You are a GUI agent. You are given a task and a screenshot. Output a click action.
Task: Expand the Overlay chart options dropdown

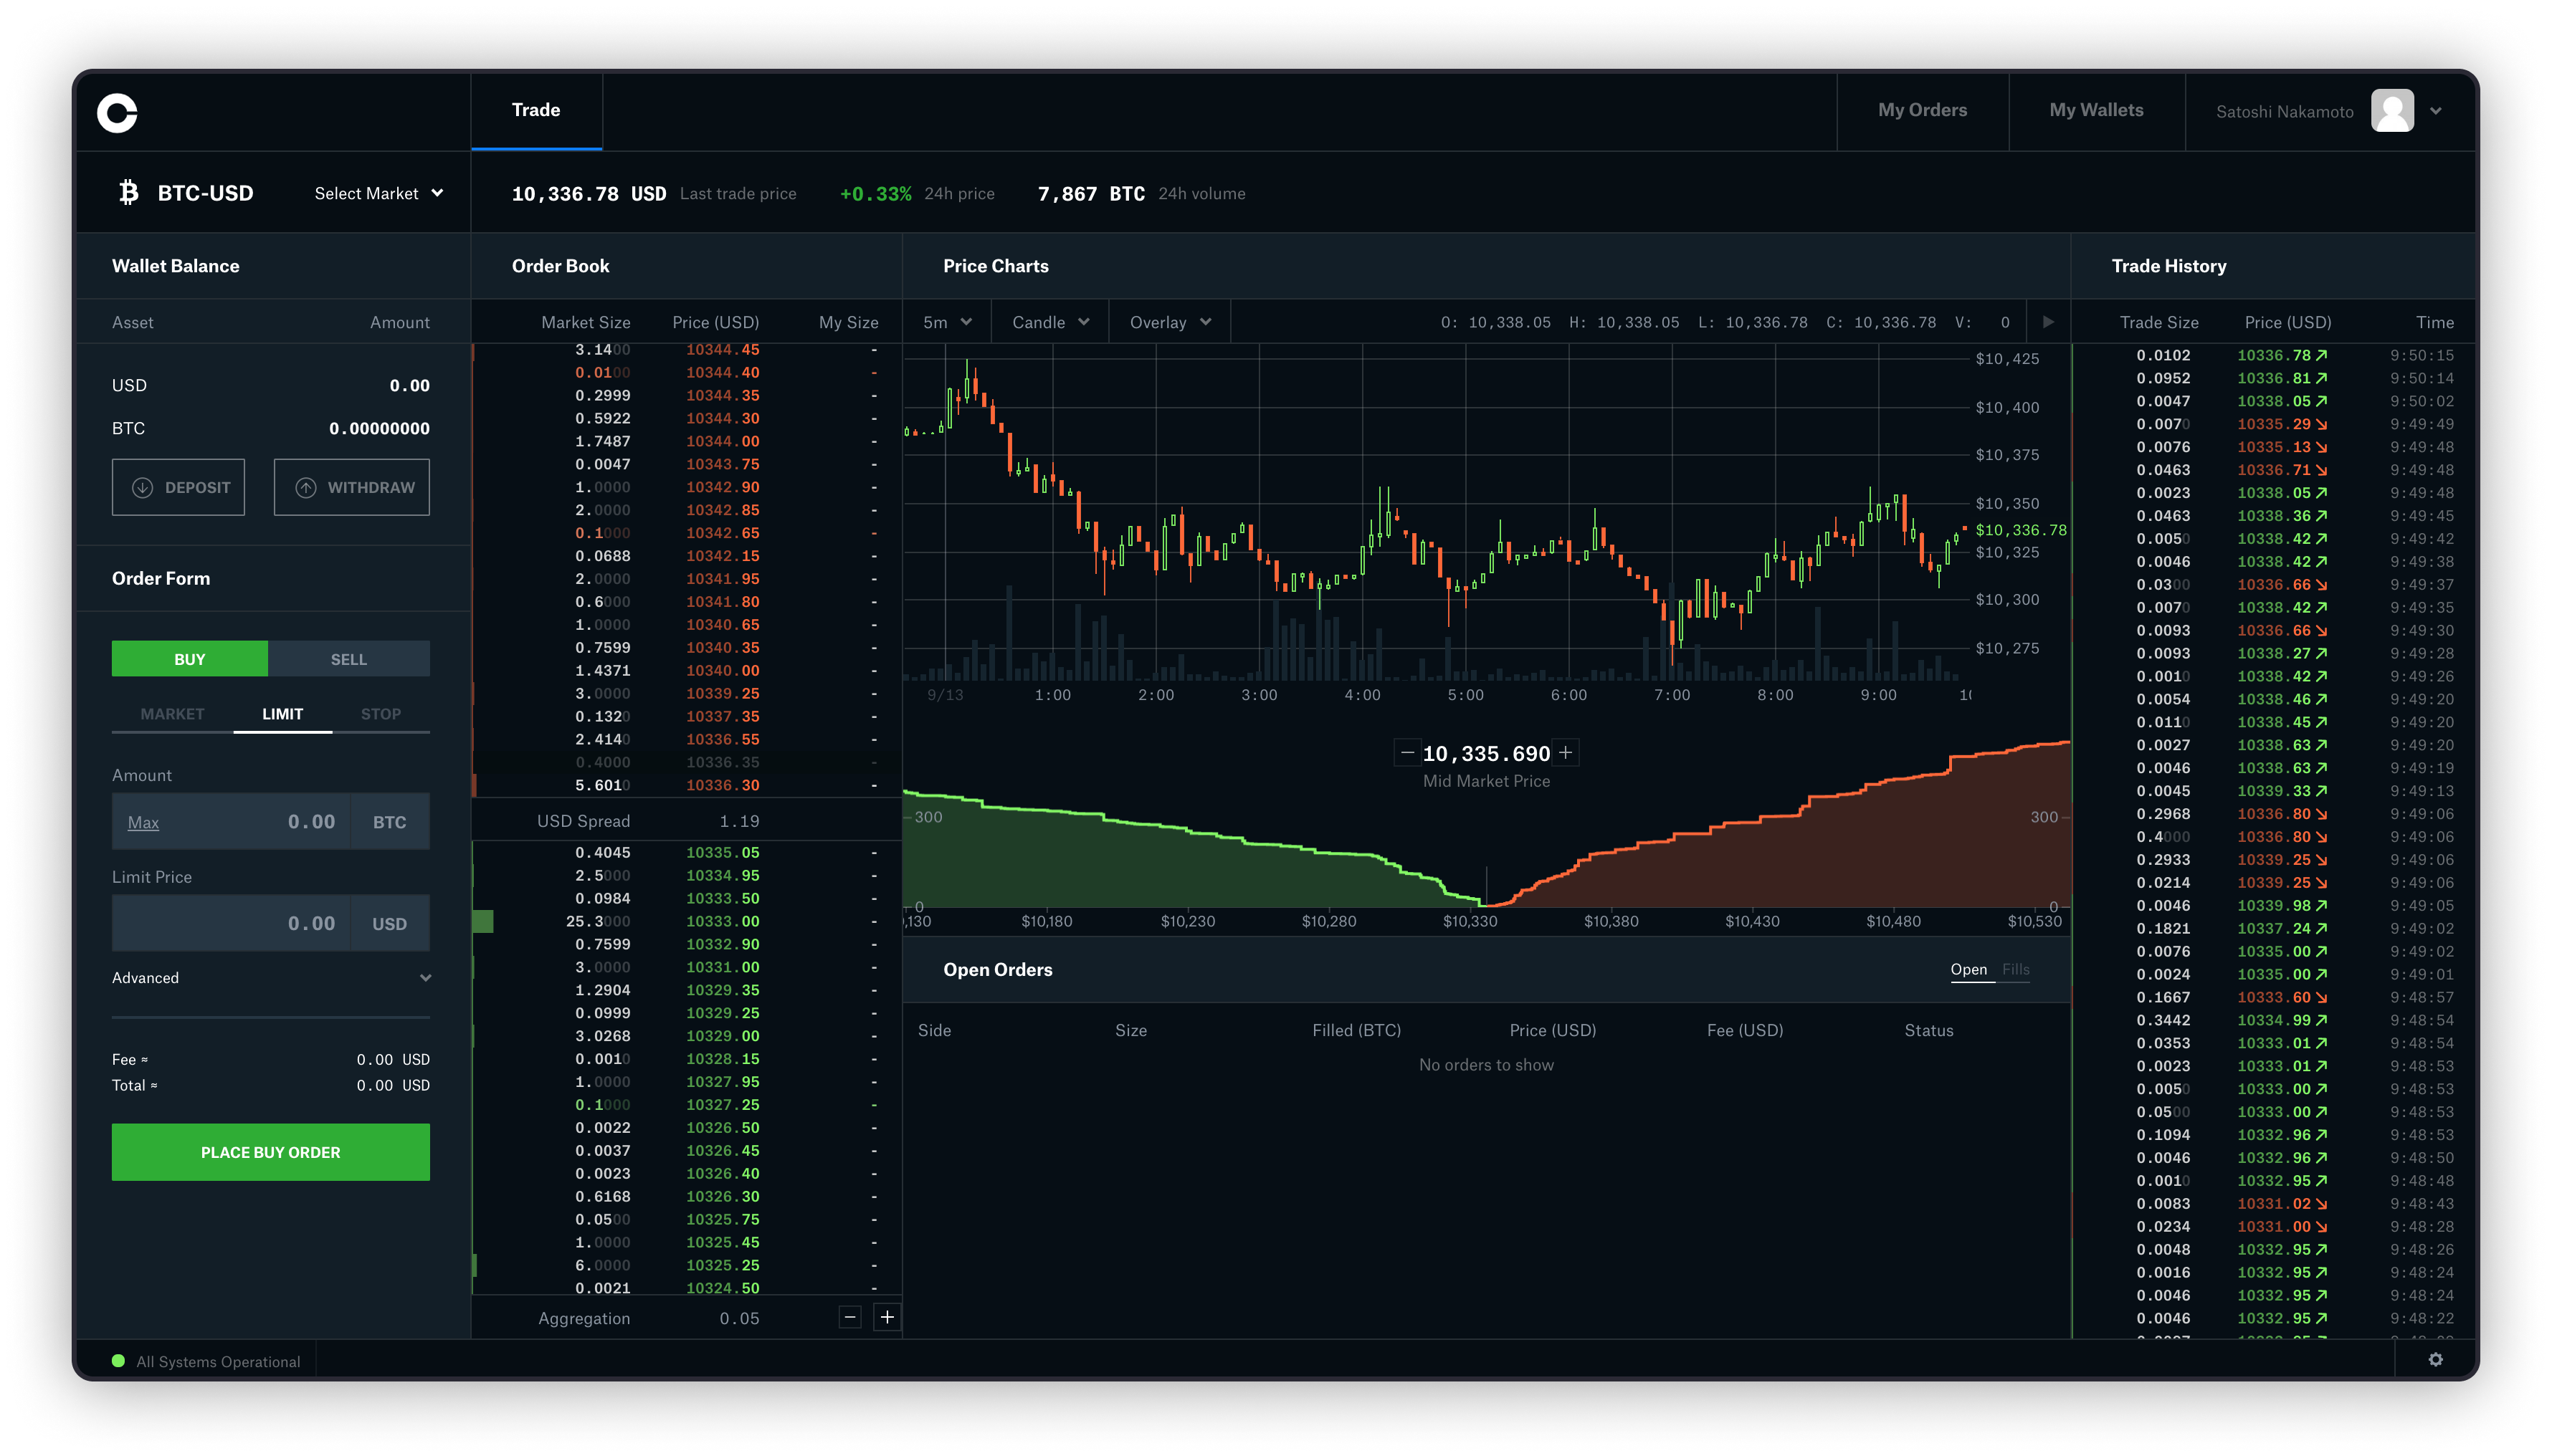1167,322
